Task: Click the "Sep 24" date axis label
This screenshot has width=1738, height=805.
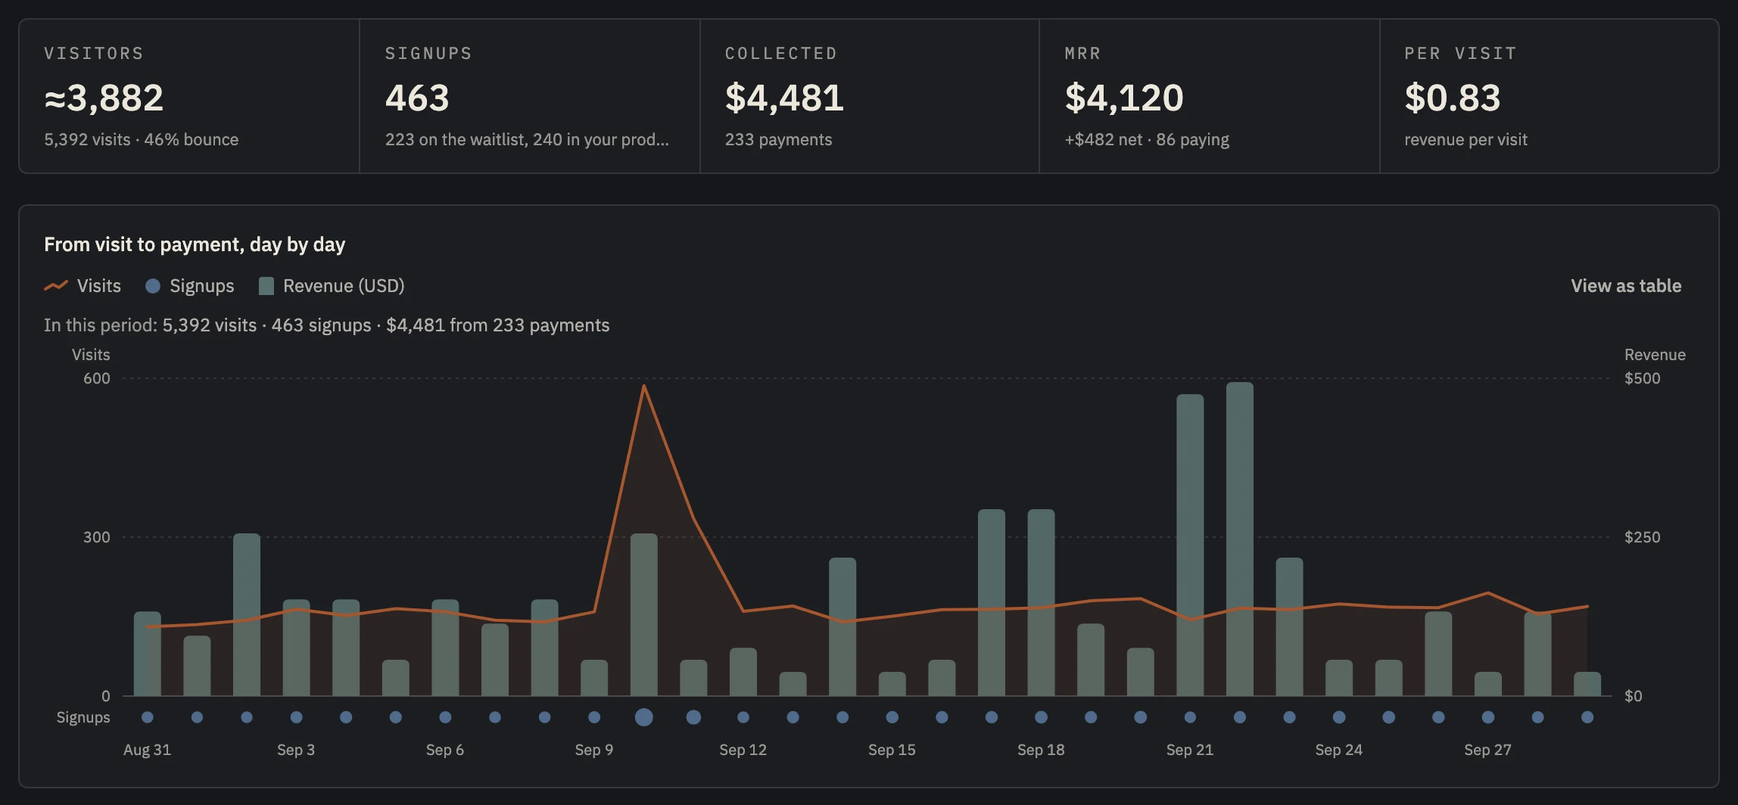Action: click(x=1339, y=750)
